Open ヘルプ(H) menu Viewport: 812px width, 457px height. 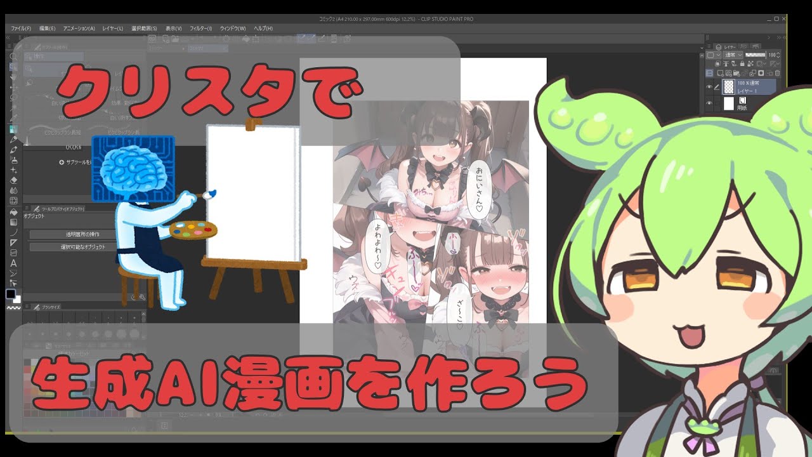[263, 29]
